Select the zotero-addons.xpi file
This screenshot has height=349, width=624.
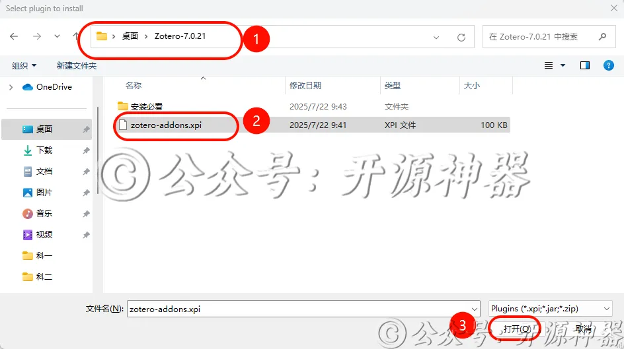[x=166, y=125]
